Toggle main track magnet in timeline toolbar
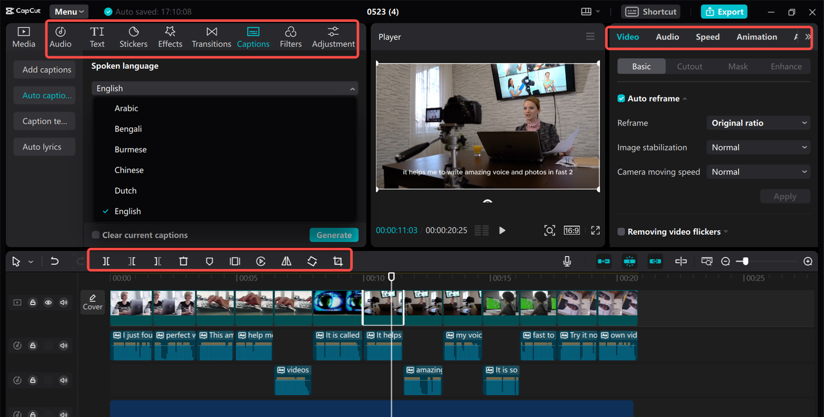Screen dimensions: 824x417 [604, 261]
